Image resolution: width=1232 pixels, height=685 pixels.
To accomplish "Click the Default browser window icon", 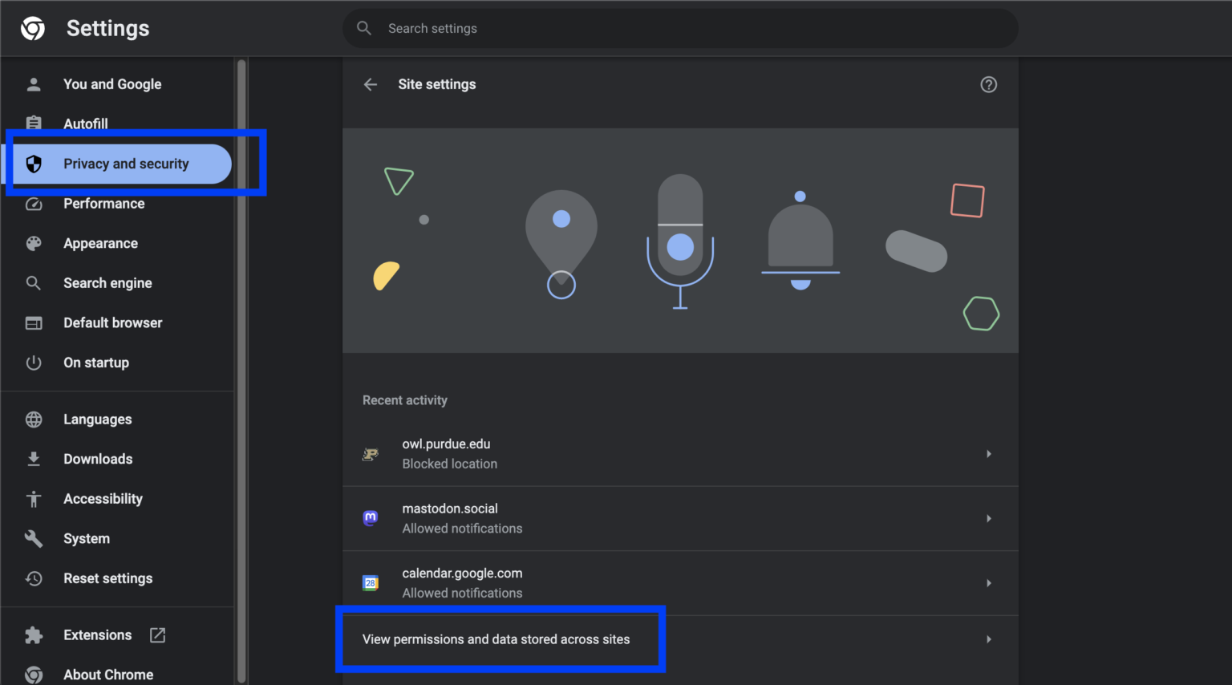I will [x=34, y=322].
